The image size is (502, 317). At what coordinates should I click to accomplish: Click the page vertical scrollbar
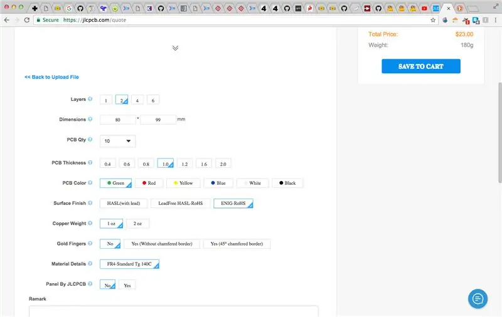[x=499, y=133]
